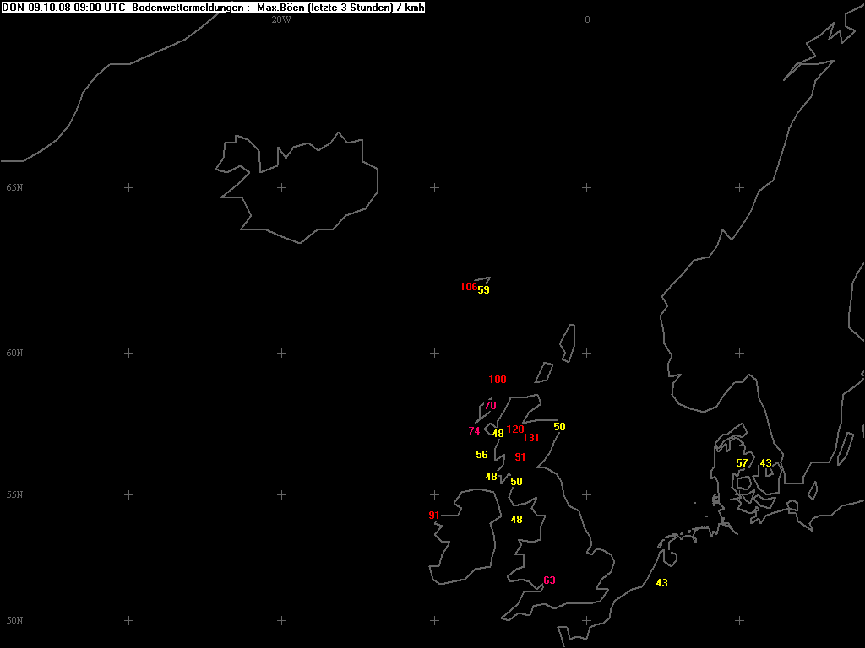Image resolution: width=865 pixels, height=648 pixels.
Task: Select the yellow 57 value over Denmark
Action: 742,463
